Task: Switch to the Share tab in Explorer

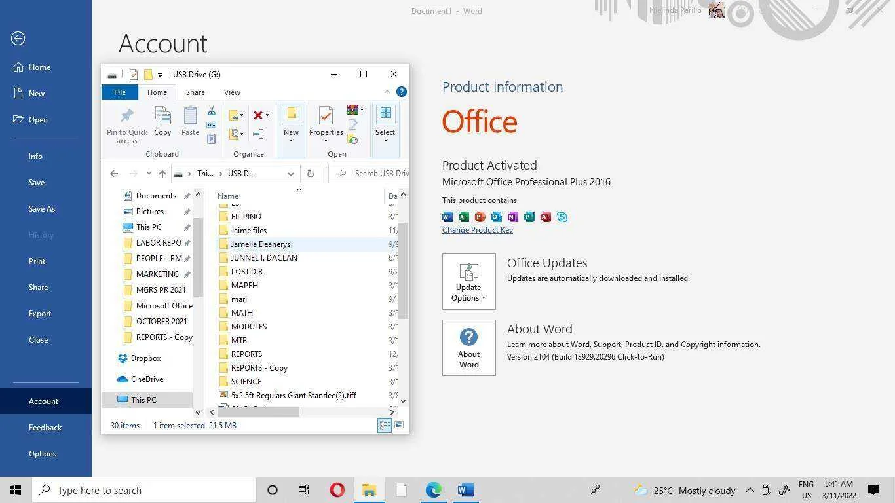Action: click(x=195, y=92)
